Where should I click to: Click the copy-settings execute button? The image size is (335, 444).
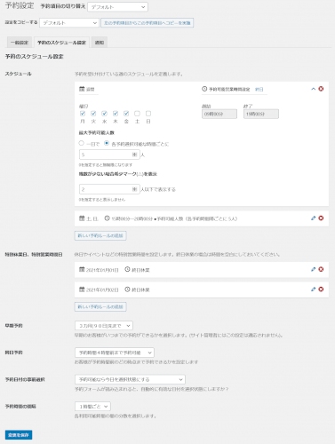[x=148, y=23]
